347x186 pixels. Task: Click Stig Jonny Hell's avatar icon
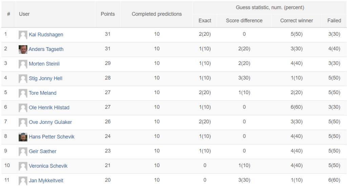click(x=23, y=78)
